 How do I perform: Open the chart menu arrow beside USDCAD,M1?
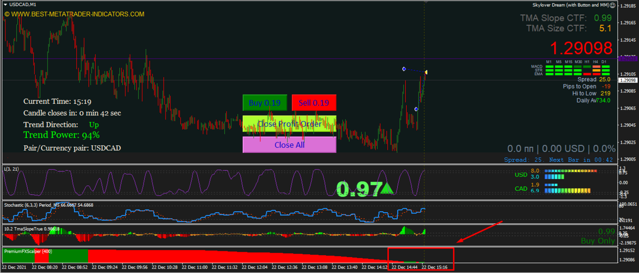click(x=5, y=4)
